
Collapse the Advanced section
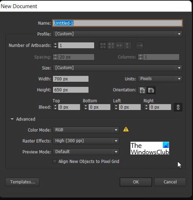tap(12, 119)
